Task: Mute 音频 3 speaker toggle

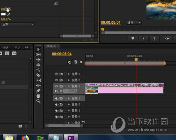Action: tap(57, 111)
